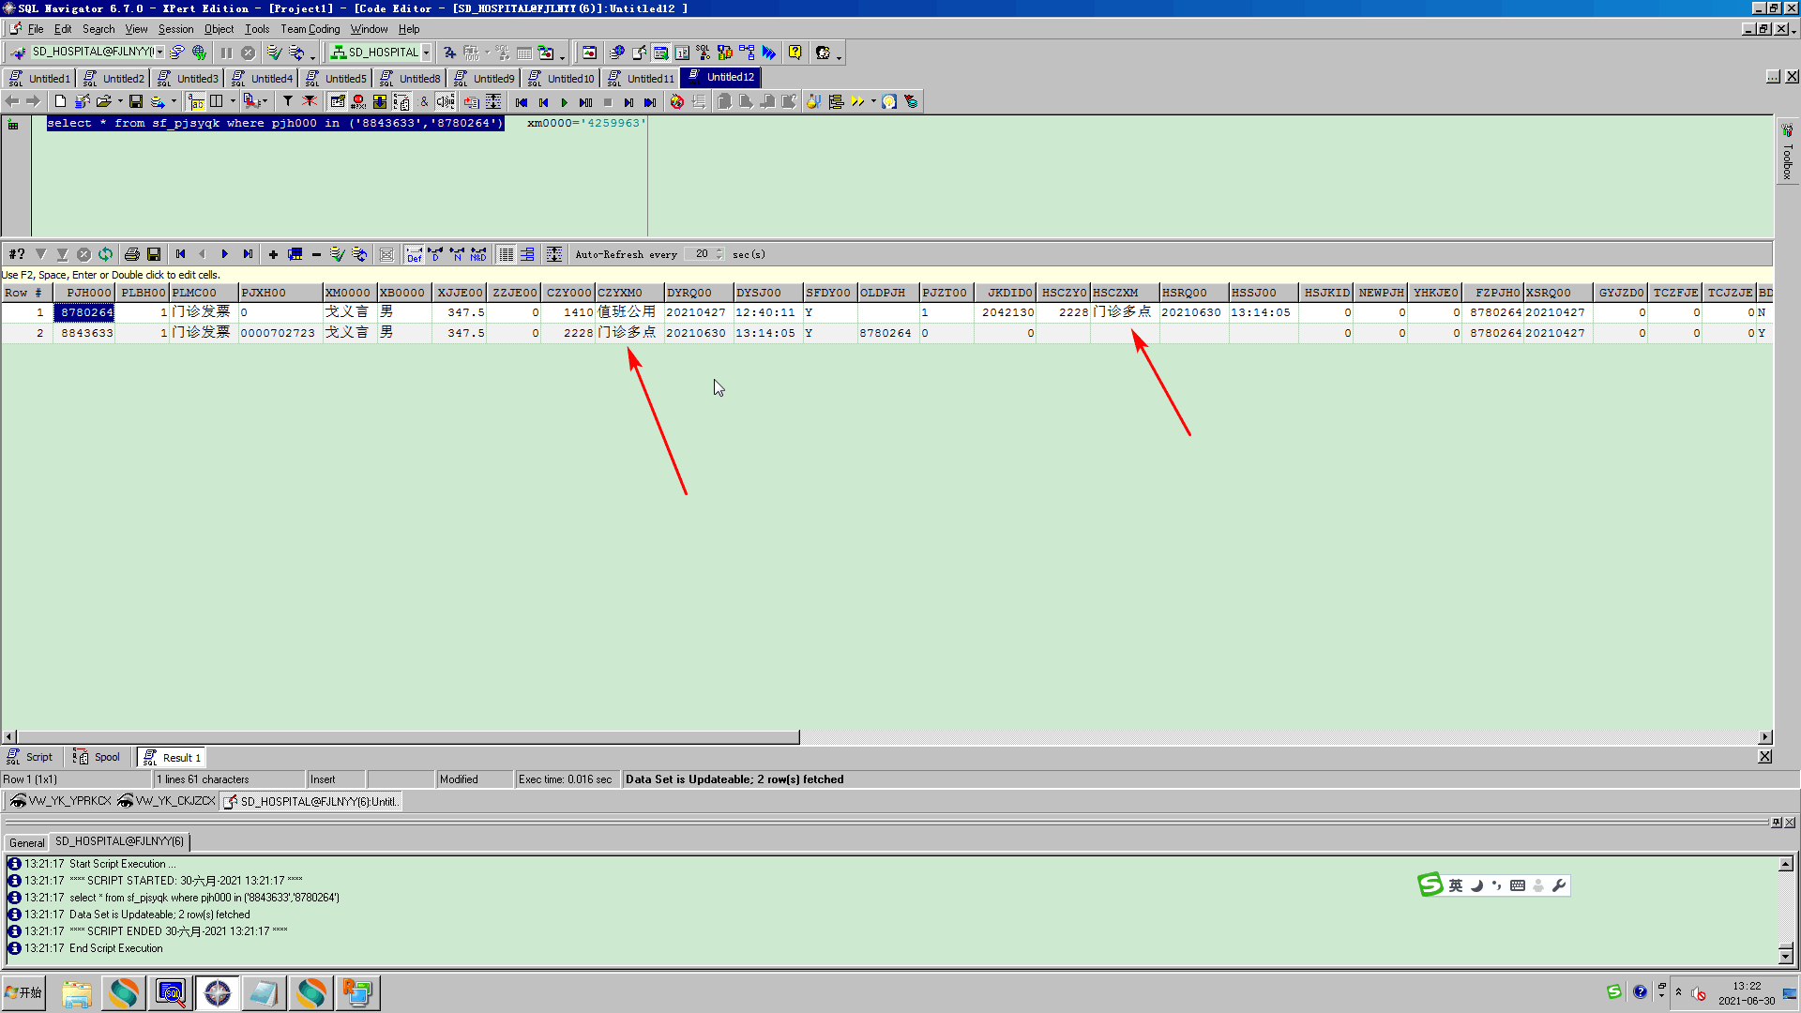The height and width of the screenshot is (1013, 1801).
Task: Insert a new row with plus icon
Action: click(273, 254)
